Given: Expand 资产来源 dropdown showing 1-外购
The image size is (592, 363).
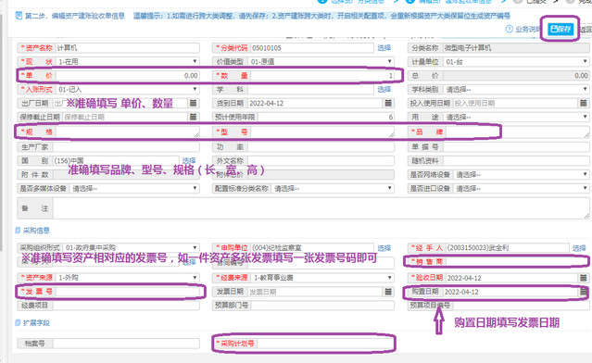Looking at the screenshot, I should (x=127, y=278).
